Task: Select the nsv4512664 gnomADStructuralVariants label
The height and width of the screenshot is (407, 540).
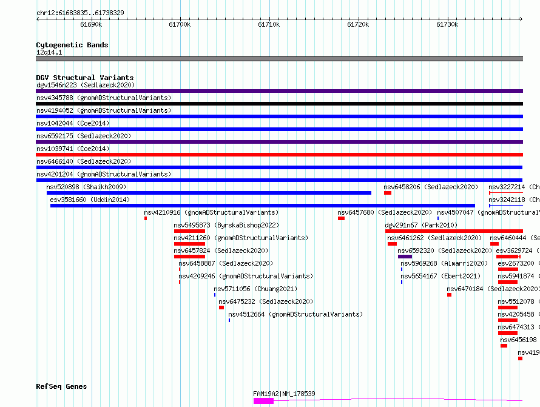Action: pos(295,314)
